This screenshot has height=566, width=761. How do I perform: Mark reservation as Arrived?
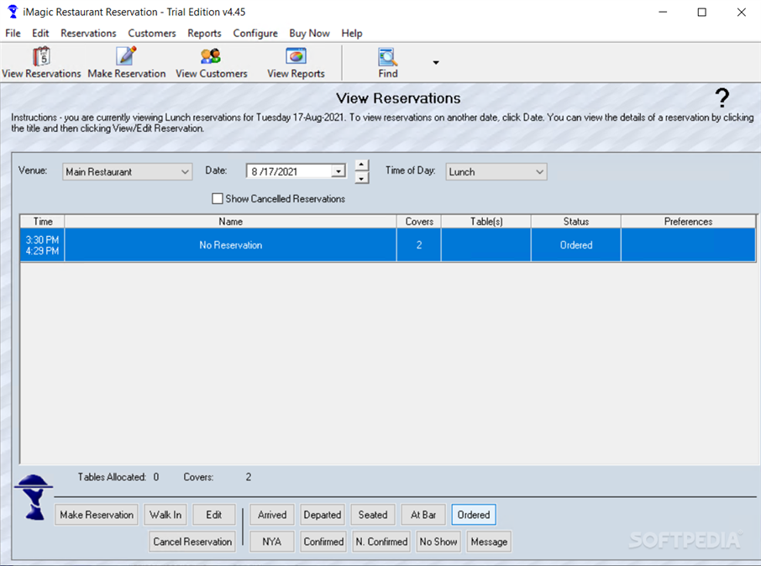tap(272, 515)
